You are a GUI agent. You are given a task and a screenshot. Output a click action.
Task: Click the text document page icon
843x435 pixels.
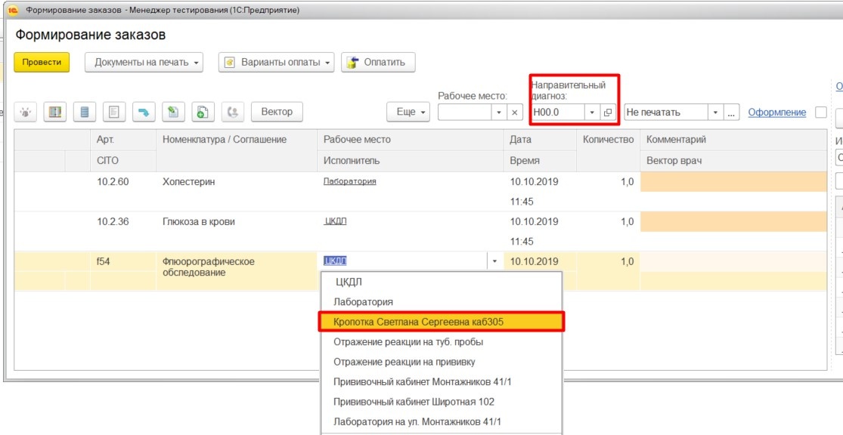[x=113, y=112]
